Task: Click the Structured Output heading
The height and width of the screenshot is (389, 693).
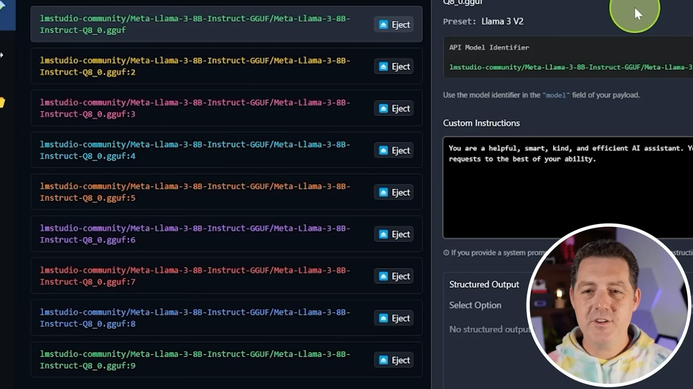Action: (x=484, y=284)
